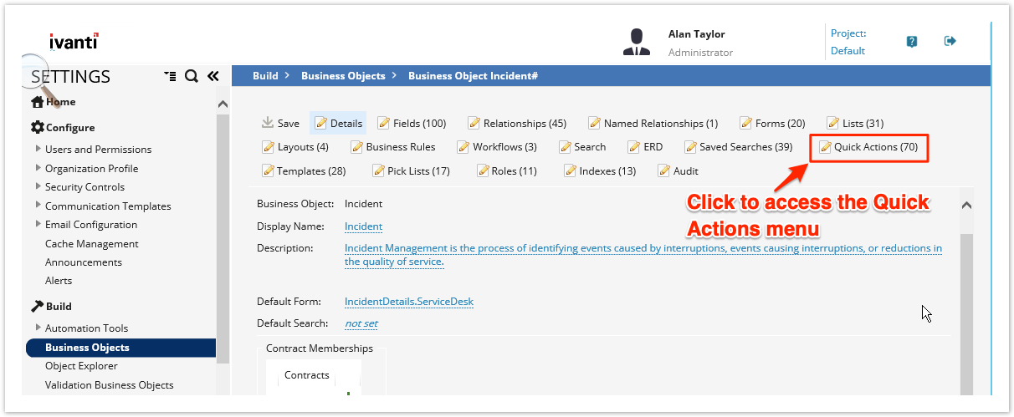This screenshot has height=417, width=1014.
Task: Expand Users and Permissions tree node
Action: click(38, 149)
